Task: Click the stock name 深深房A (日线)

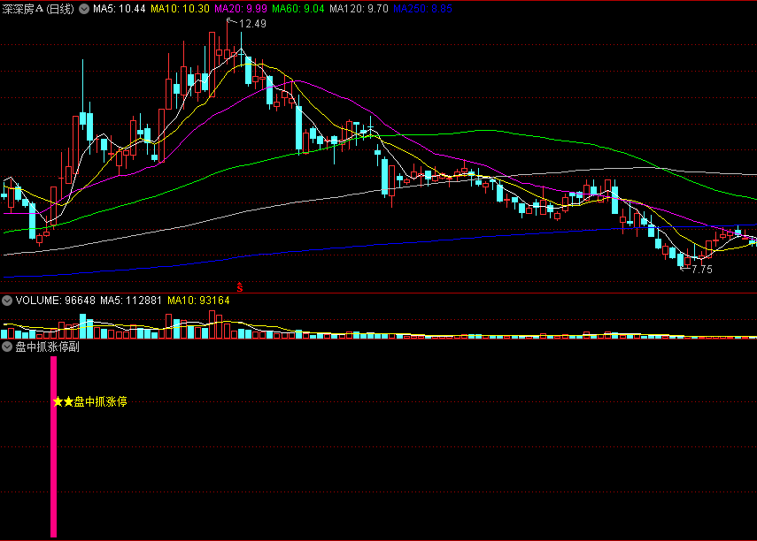Action: (38, 9)
